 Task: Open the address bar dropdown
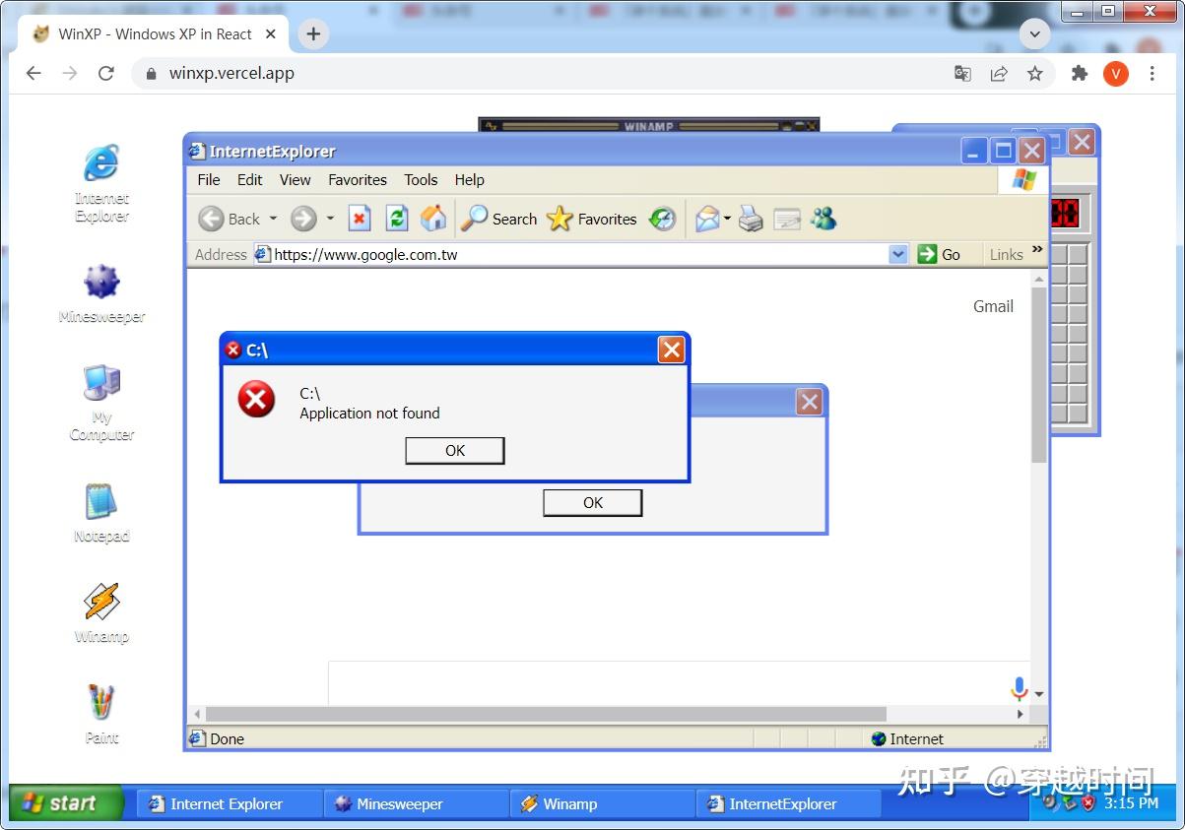896,254
